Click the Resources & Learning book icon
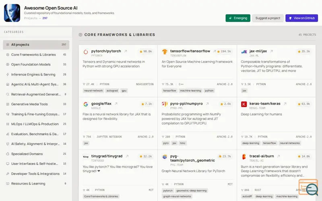The image size is (322, 201). (x=8, y=184)
